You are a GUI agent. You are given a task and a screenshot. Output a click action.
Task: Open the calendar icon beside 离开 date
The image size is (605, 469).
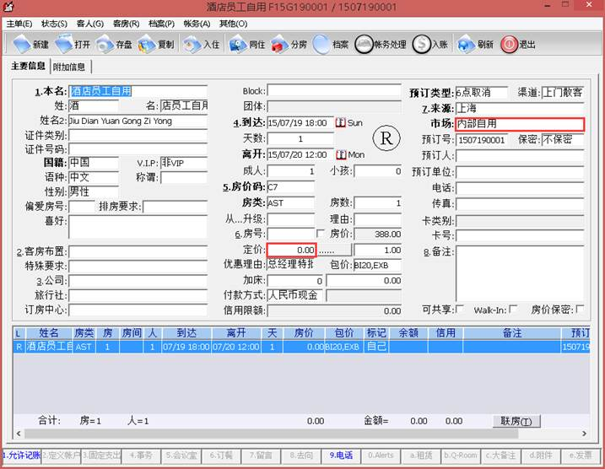(341, 154)
